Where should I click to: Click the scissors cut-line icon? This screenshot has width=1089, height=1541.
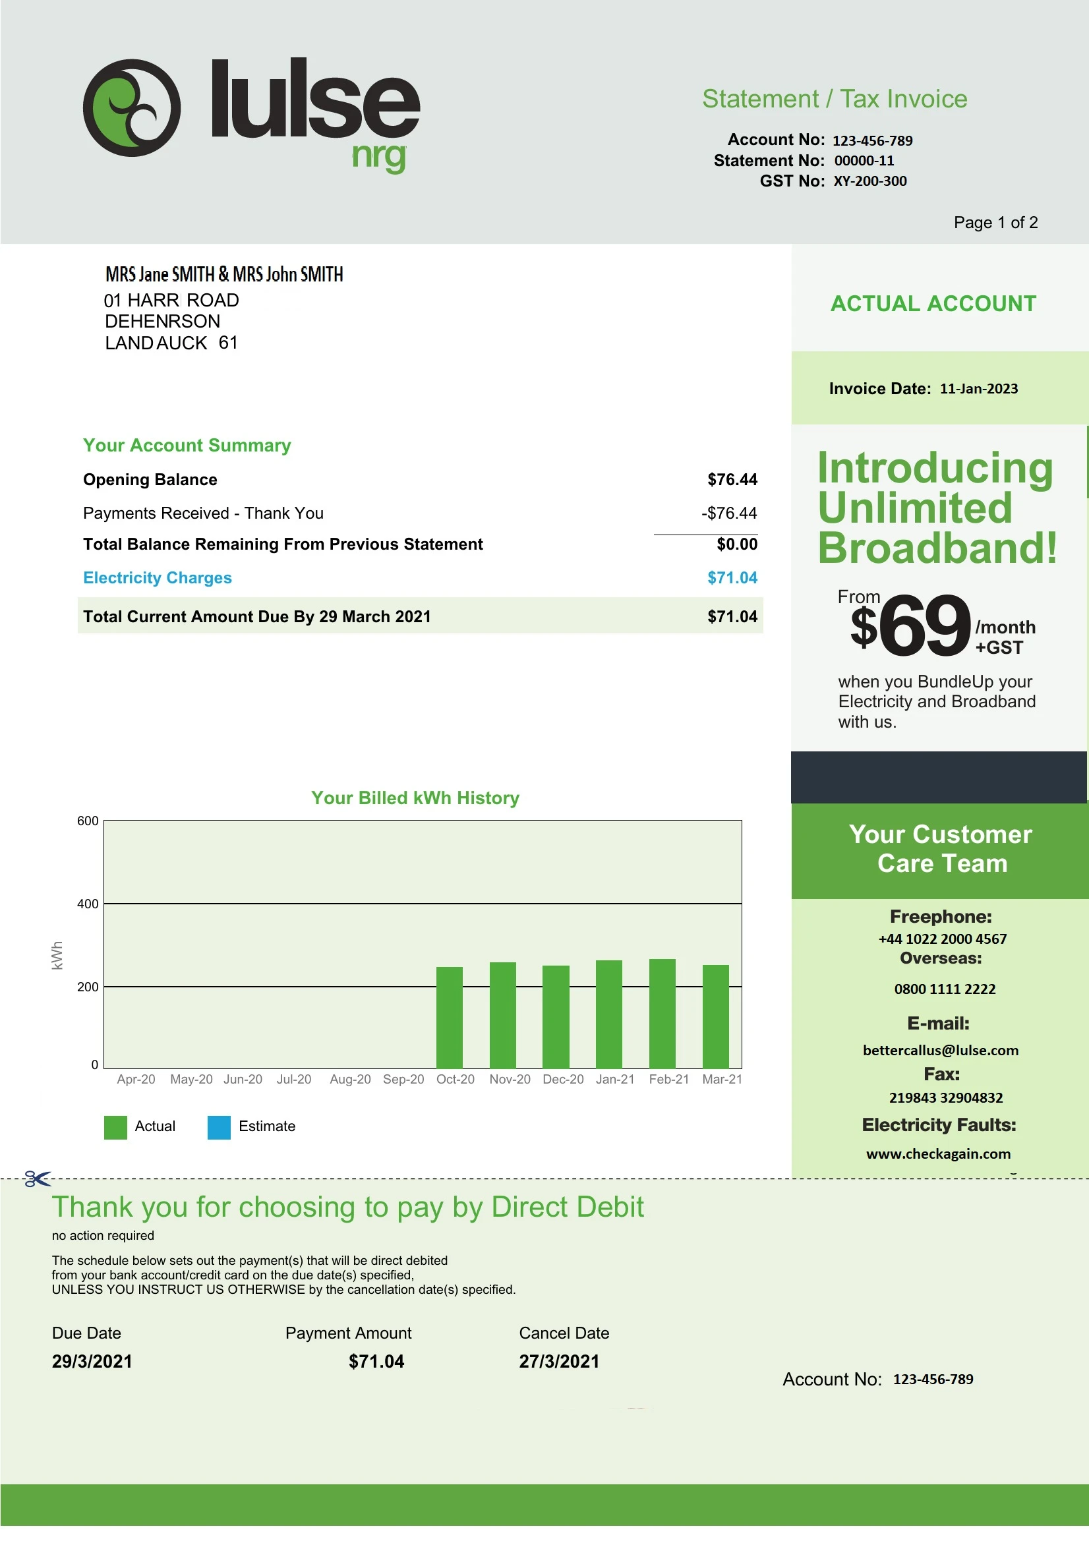click(38, 1178)
